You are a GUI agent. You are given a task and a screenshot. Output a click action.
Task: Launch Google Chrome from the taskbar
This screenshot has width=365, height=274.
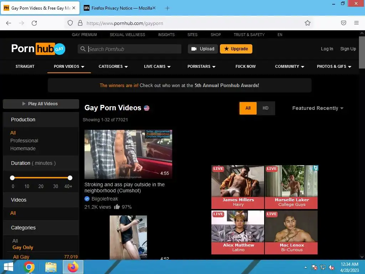click(29, 267)
